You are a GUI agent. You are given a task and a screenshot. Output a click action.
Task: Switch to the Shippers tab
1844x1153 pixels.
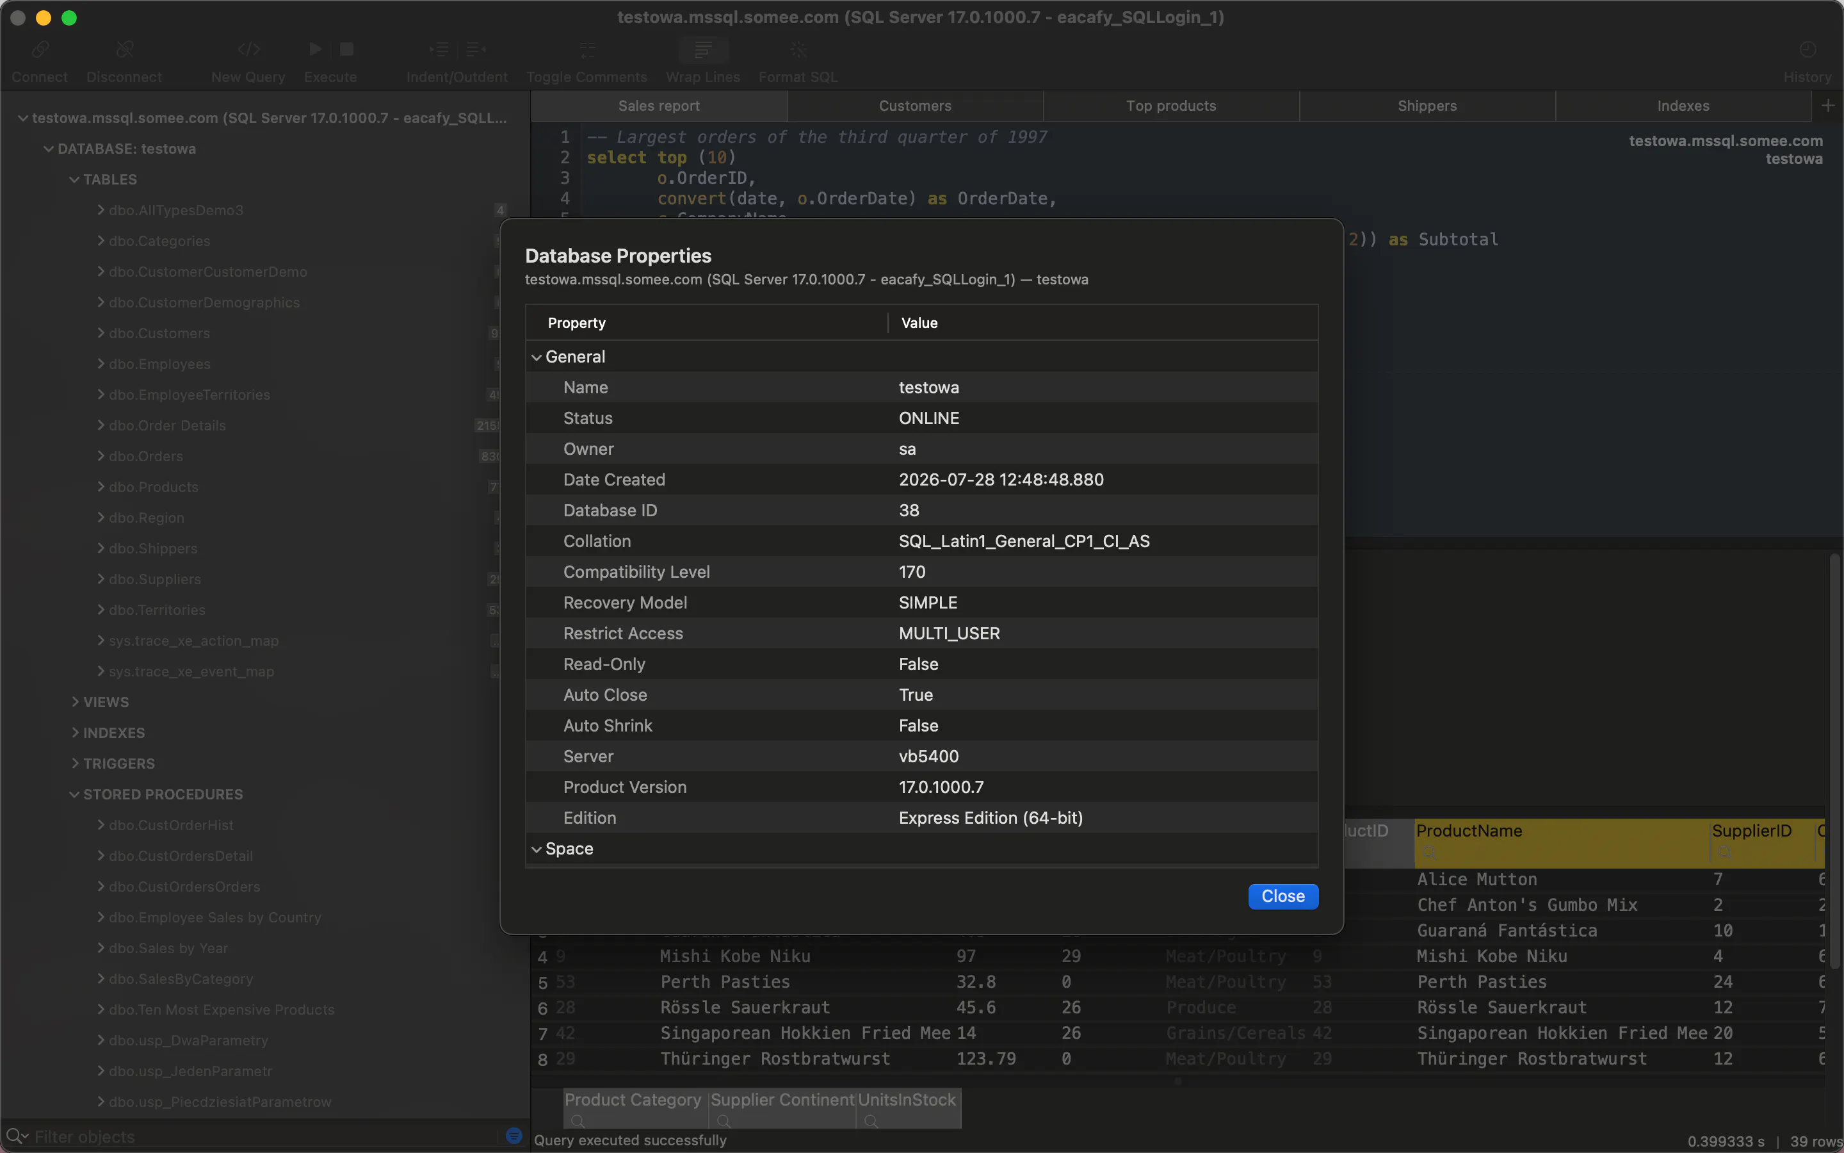coord(1427,106)
